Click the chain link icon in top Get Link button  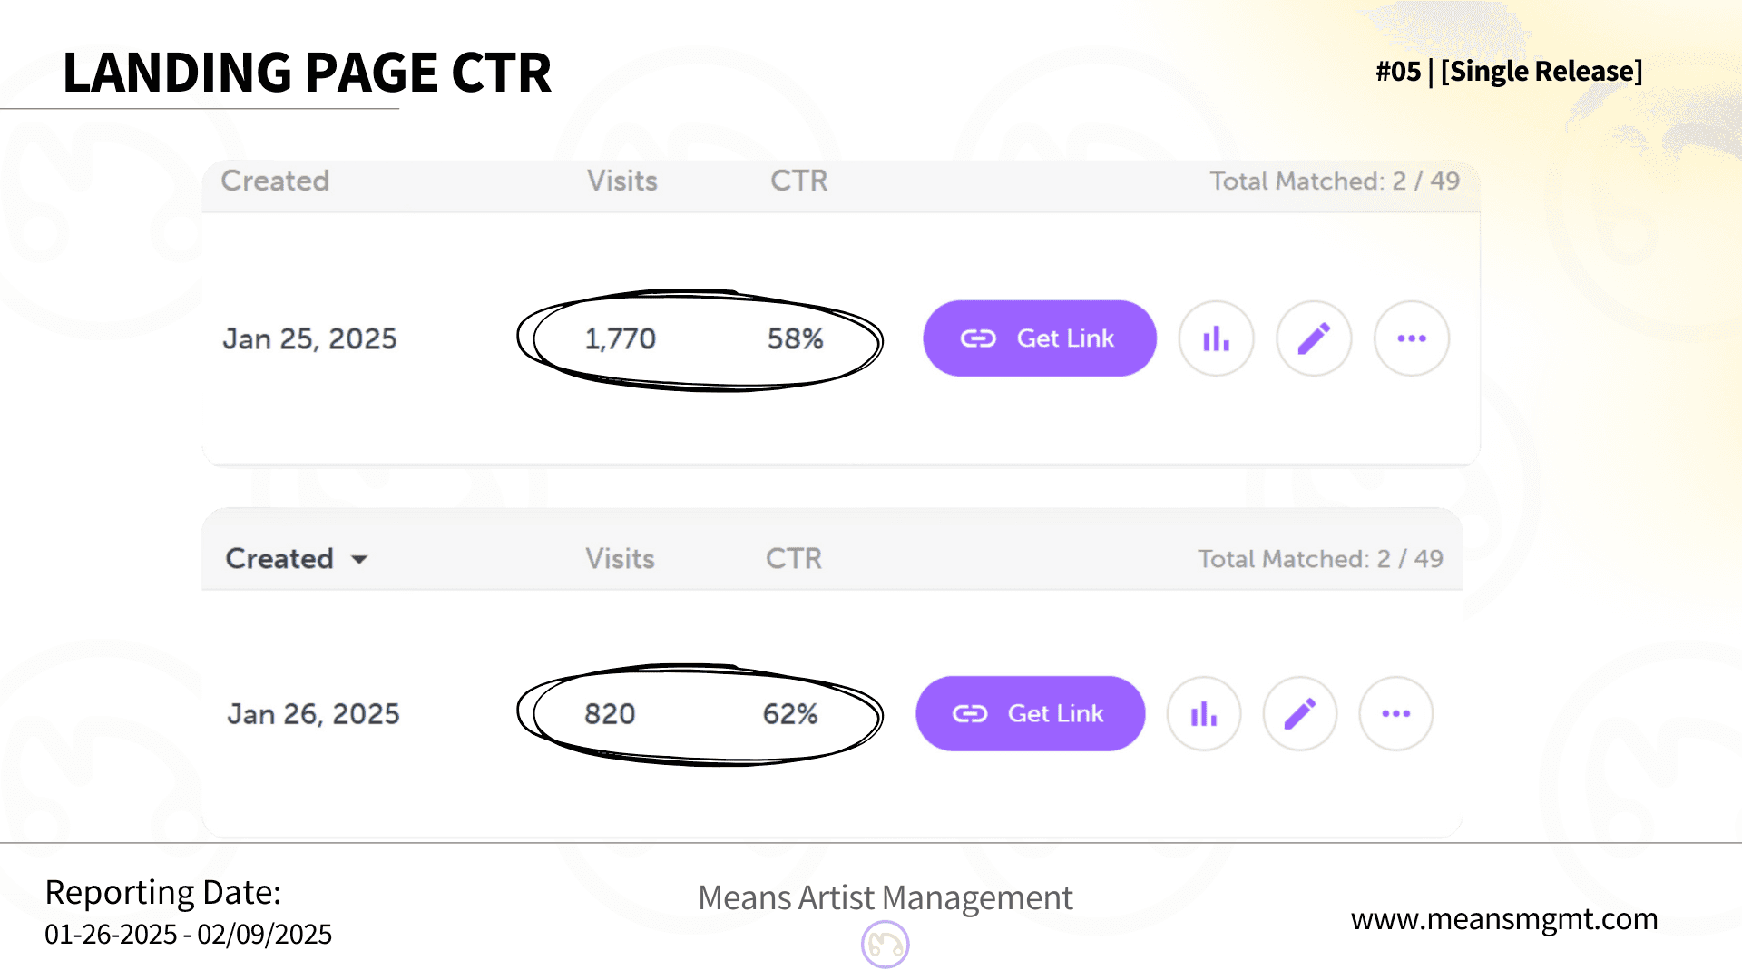(x=978, y=338)
